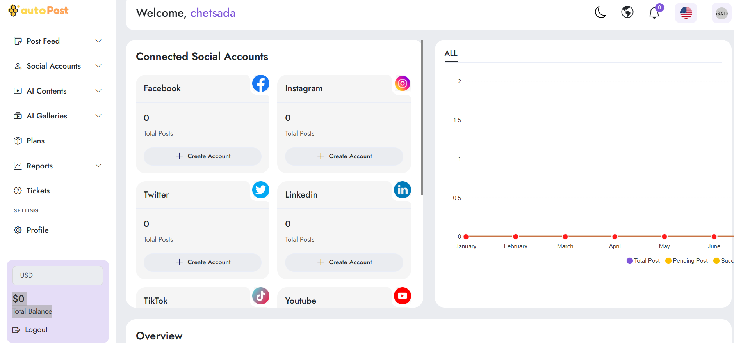Open the Profile settings page
734x343 pixels.
click(x=58, y=230)
